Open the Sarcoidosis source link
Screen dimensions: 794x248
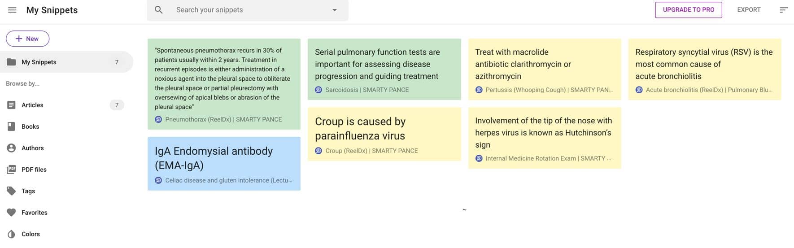[367, 90]
